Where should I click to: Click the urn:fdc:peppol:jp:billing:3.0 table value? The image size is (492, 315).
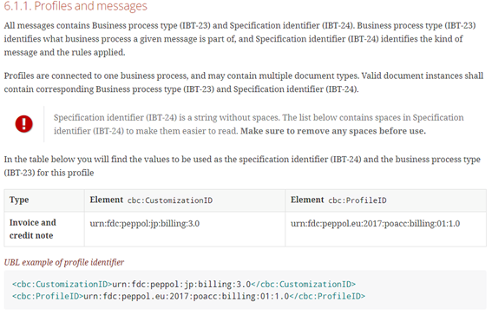click(145, 224)
